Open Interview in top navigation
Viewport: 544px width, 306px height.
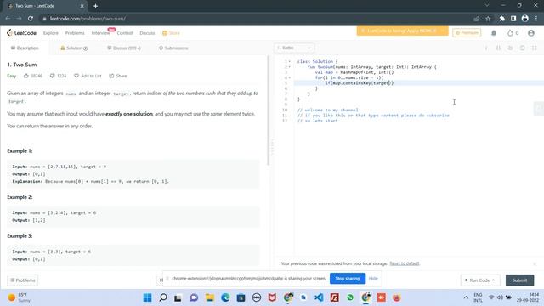tap(100, 33)
